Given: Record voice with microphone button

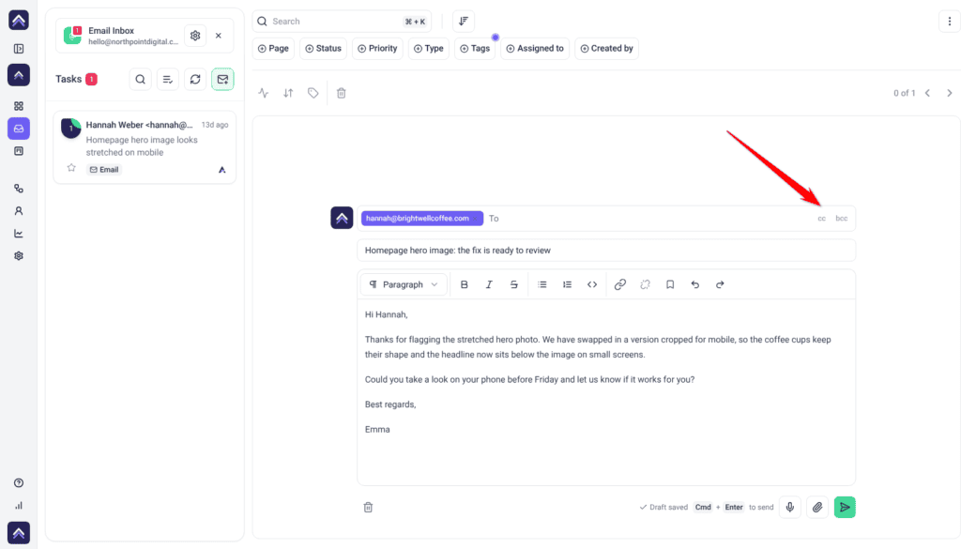Looking at the screenshot, I should coord(790,508).
